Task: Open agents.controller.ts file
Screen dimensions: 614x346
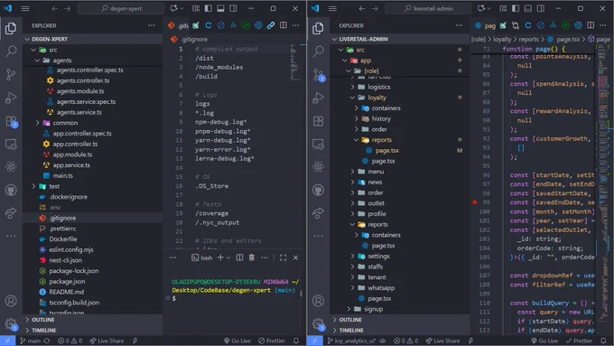Action: 83,80
